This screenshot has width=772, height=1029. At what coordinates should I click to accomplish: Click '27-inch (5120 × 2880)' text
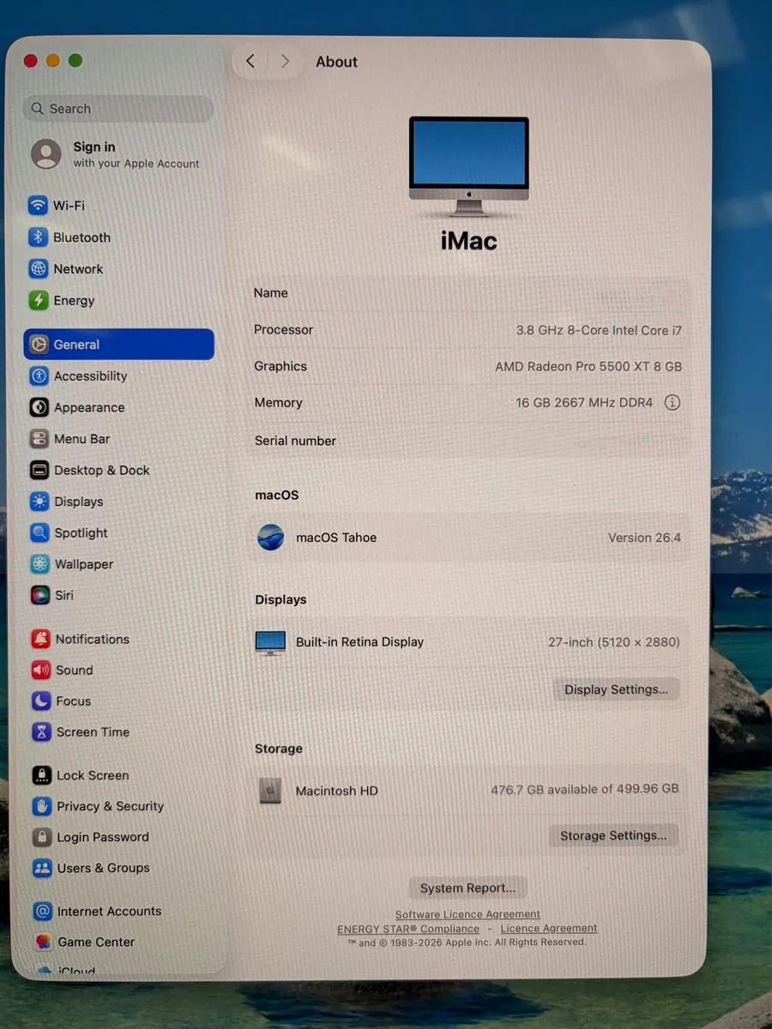(614, 641)
